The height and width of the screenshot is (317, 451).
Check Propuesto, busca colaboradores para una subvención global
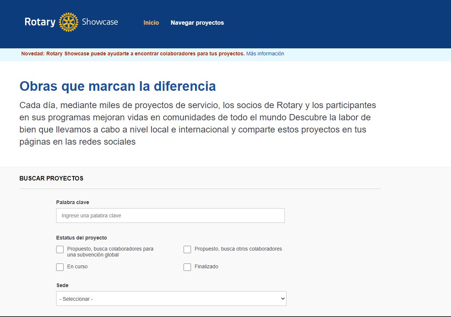click(60, 249)
